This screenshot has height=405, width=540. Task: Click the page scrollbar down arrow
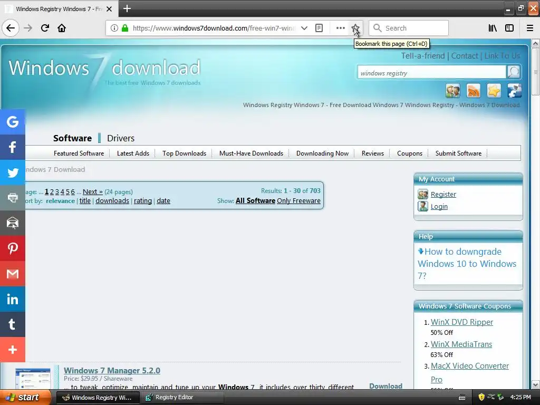click(535, 384)
